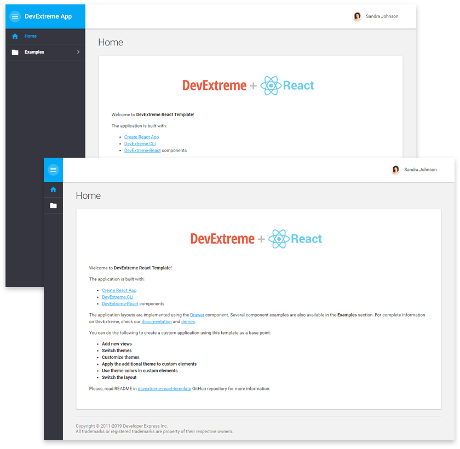Click 'Add new views' list item
Viewport: 460px width, 449px height.
click(117, 344)
